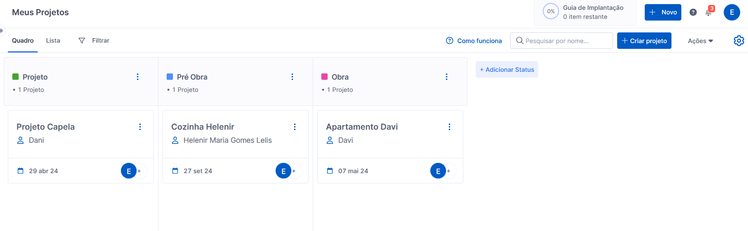This screenshot has width=748, height=231.
Task: Add member to Cozinha Helenir card
Action: tap(294, 171)
